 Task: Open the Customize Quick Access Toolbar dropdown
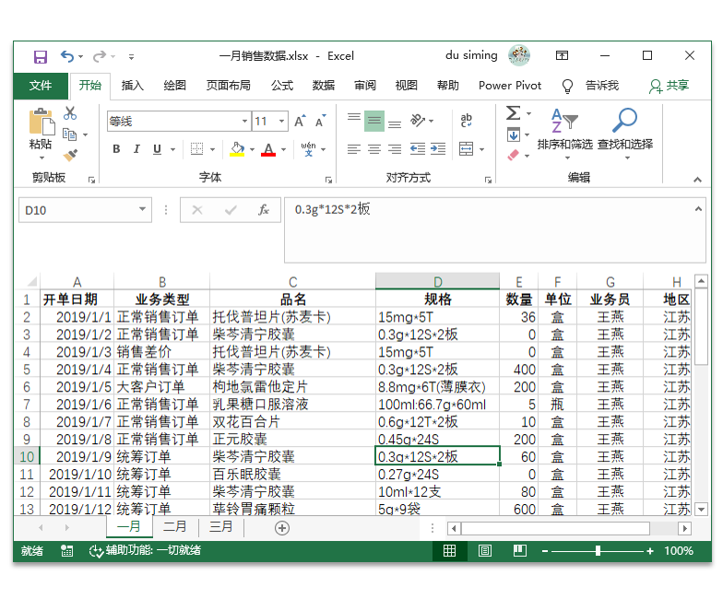[131, 57]
